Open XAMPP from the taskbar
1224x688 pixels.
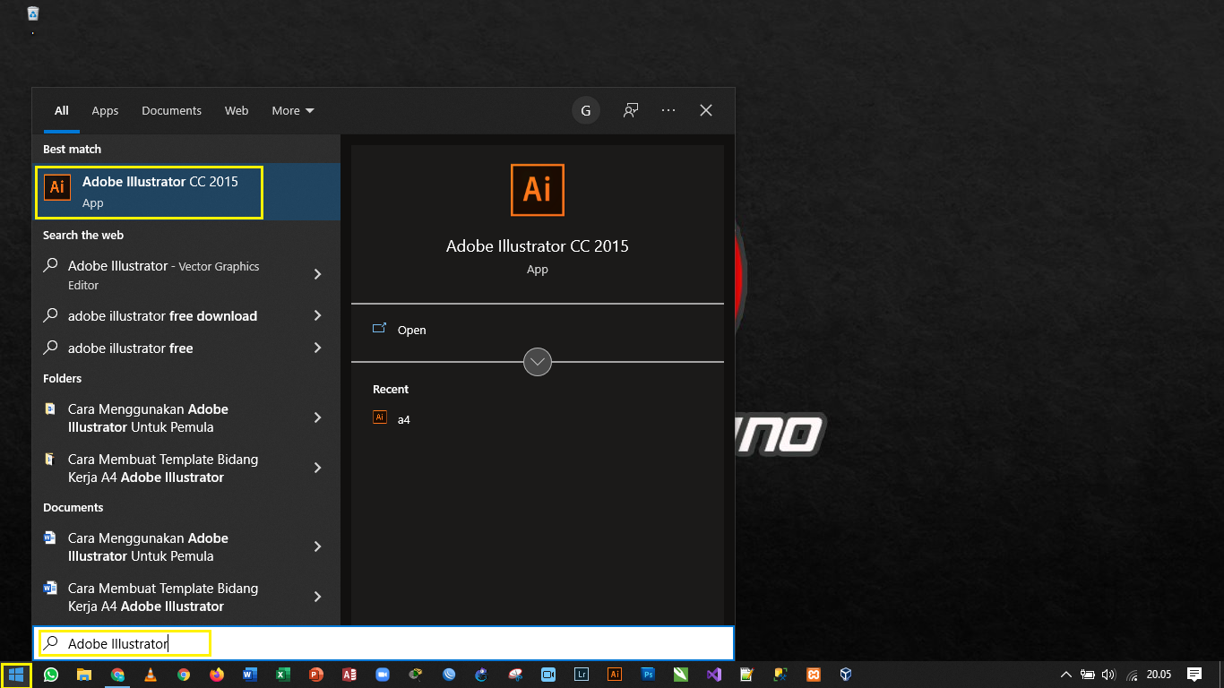coord(813,675)
